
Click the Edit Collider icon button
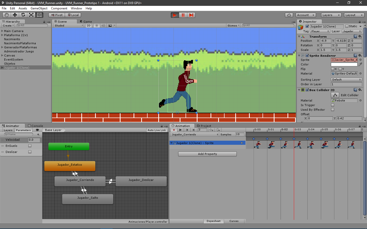[x=335, y=95]
